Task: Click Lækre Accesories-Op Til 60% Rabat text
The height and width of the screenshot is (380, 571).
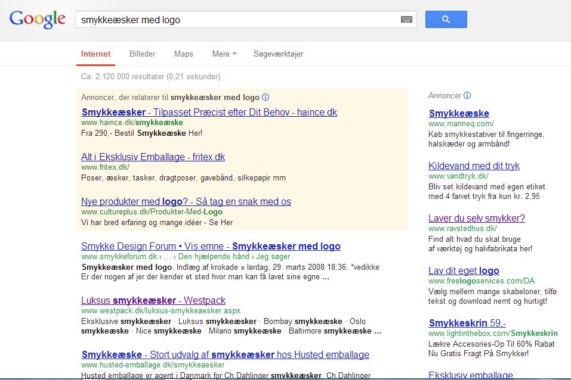Action: pos(491,348)
